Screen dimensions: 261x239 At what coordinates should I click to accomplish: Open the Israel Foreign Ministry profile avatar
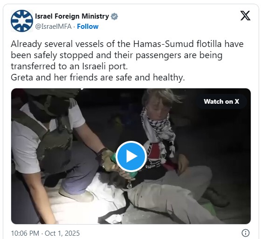coord(22,21)
